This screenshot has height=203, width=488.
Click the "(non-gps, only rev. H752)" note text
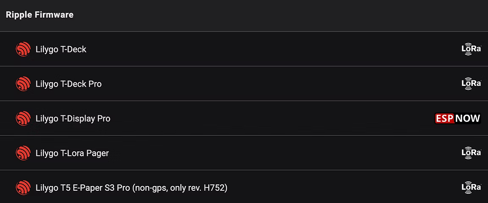tap(180, 187)
